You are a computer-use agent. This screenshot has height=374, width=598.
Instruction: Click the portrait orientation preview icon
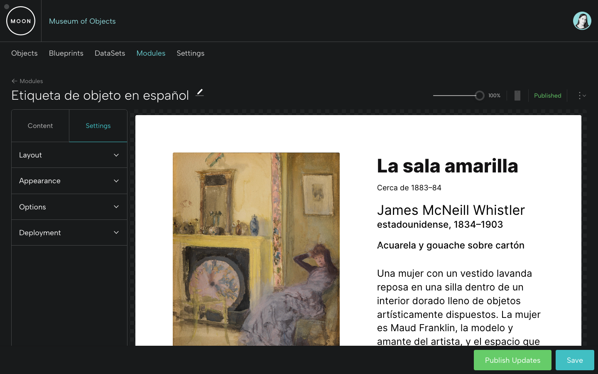click(x=517, y=96)
